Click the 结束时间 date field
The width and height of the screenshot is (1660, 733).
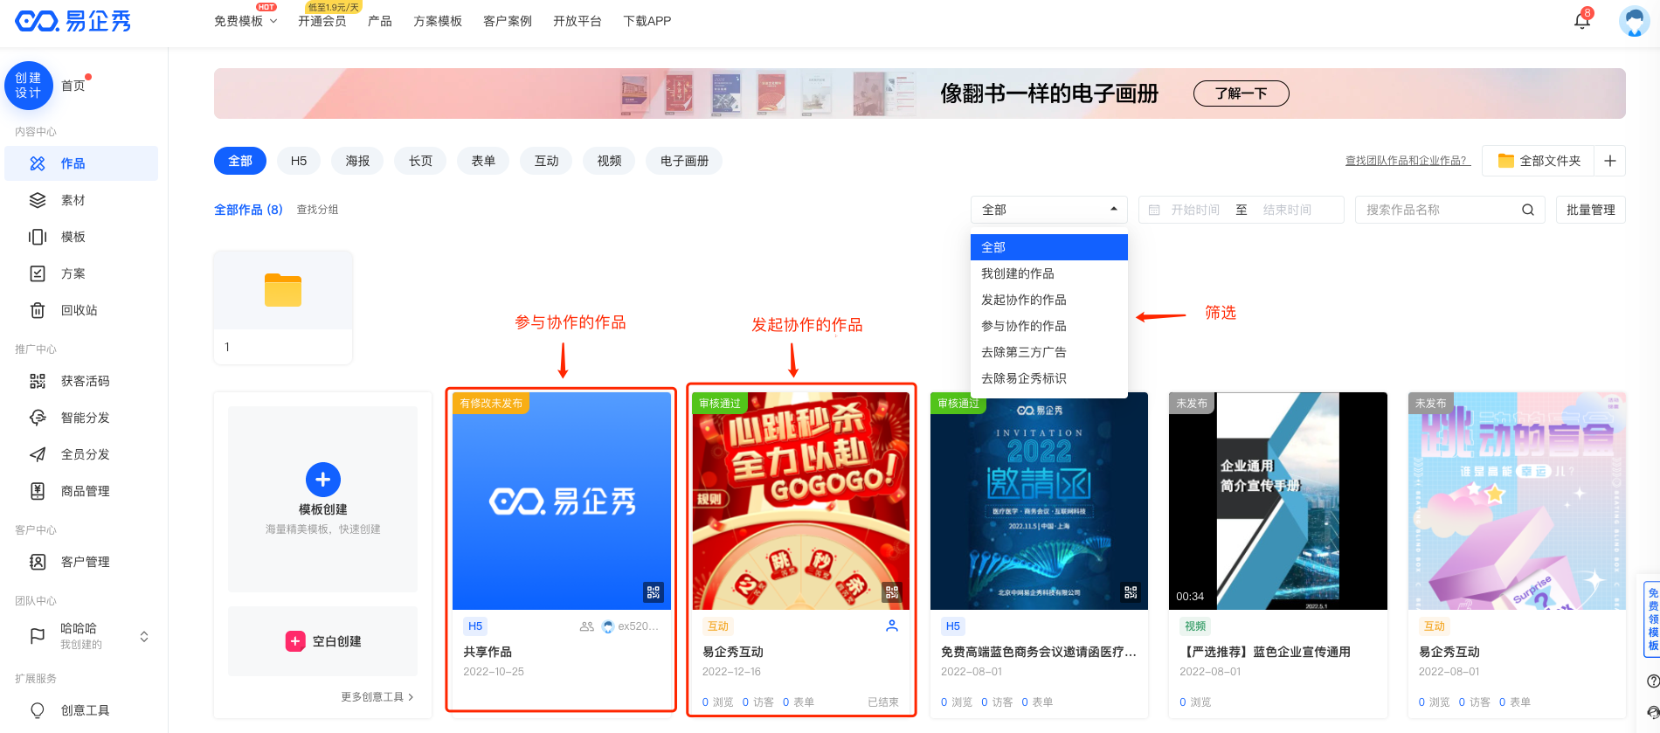tap(1288, 210)
